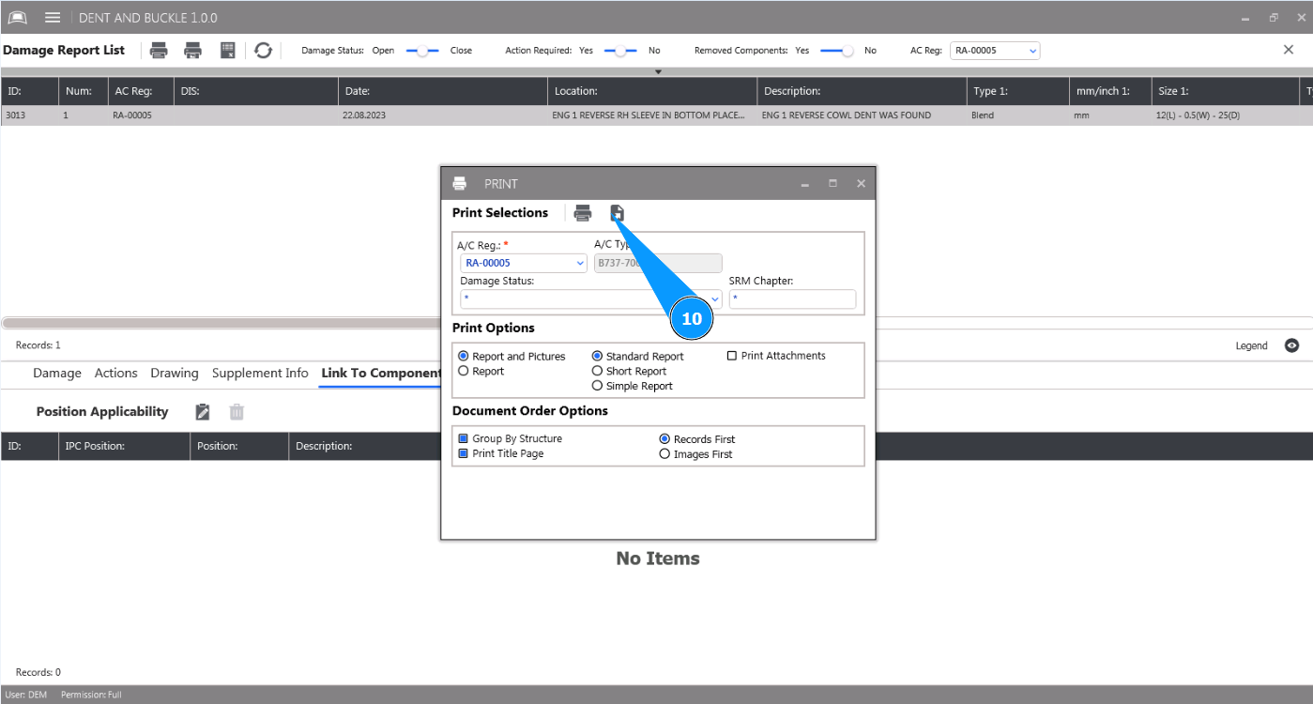Image resolution: width=1313 pixels, height=704 pixels.
Task: Click the Permission: Full status bar entry
Action: pos(91,695)
